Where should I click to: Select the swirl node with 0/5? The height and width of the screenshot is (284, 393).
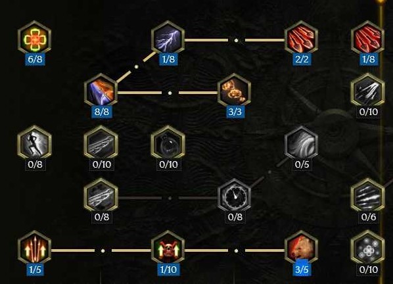pos(301,145)
